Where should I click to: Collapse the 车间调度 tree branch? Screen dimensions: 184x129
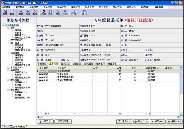(8, 70)
